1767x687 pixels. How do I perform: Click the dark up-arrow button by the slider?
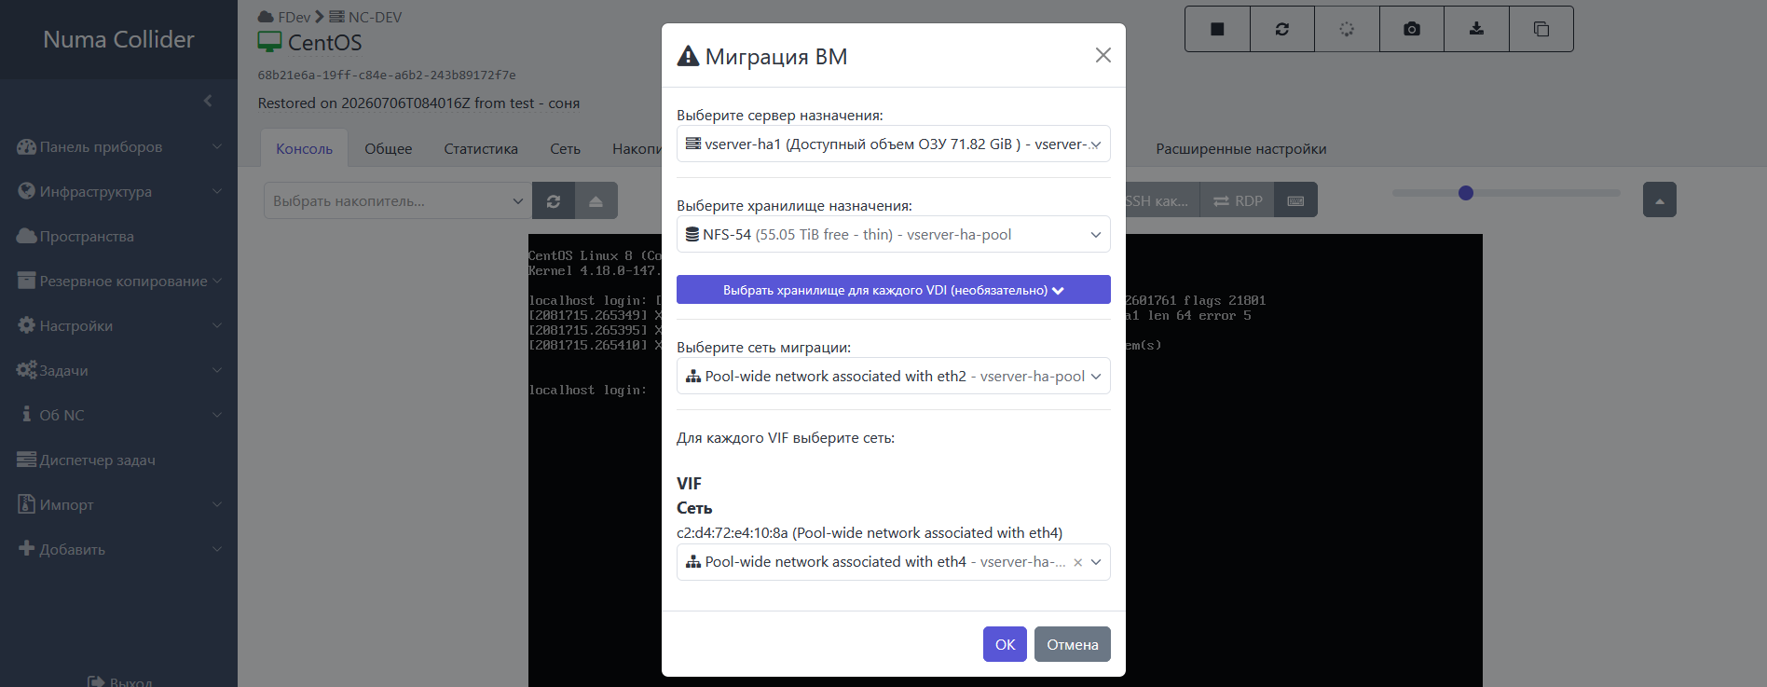click(1660, 199)
